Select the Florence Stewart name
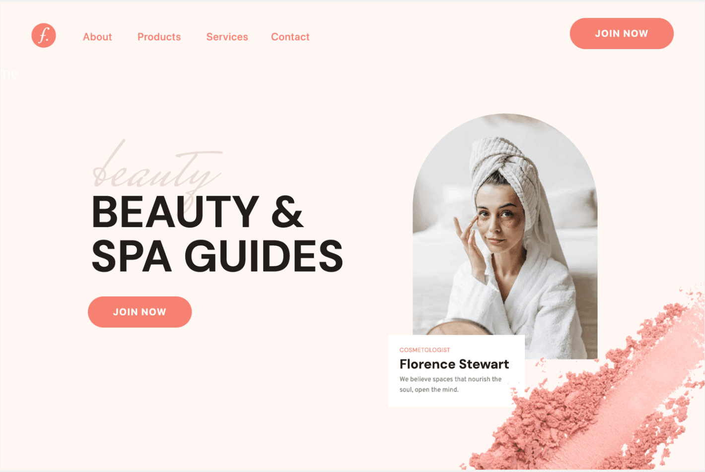 coord(454,364)
